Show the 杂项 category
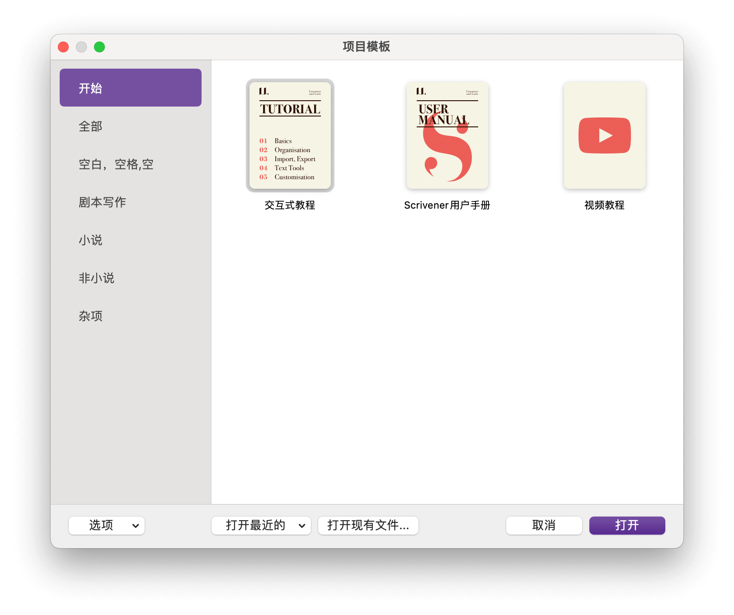 pyautogui.click(x=131, y=316)
